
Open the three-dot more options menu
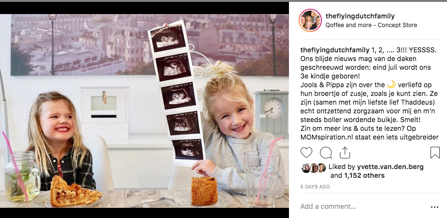pos(434,207)
